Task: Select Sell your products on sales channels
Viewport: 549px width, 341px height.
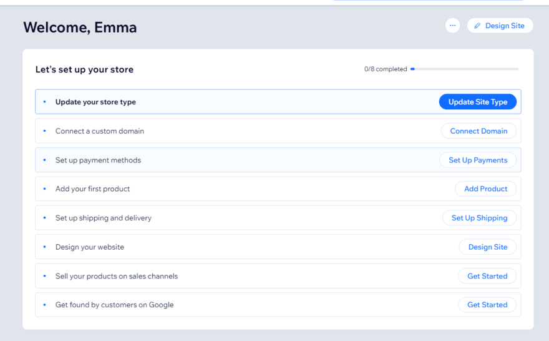Action: [x=278, y=276]
